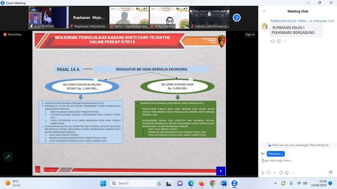Click the send message arrow
The height and width of the screenshot is (189, 337).
tap(331, 172)
